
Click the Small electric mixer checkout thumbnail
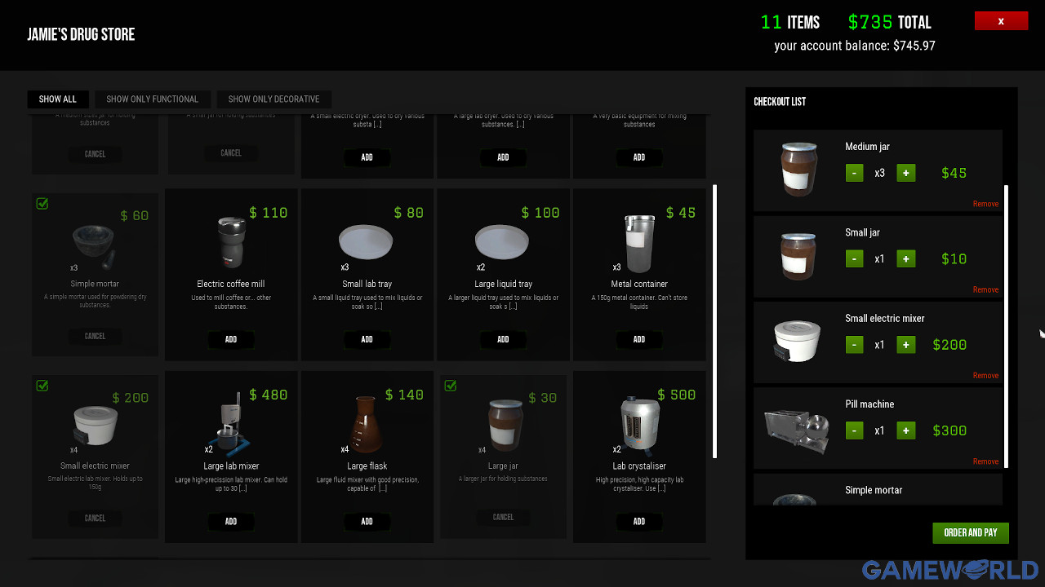[x=797, y=342]
